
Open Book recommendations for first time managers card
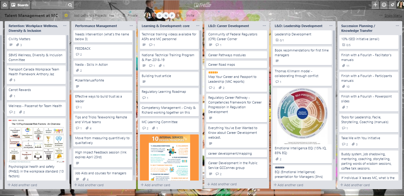(x=302, y=56)
